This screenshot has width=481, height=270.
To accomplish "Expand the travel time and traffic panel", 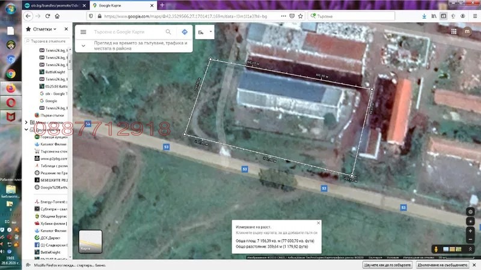I will point(84,46).
